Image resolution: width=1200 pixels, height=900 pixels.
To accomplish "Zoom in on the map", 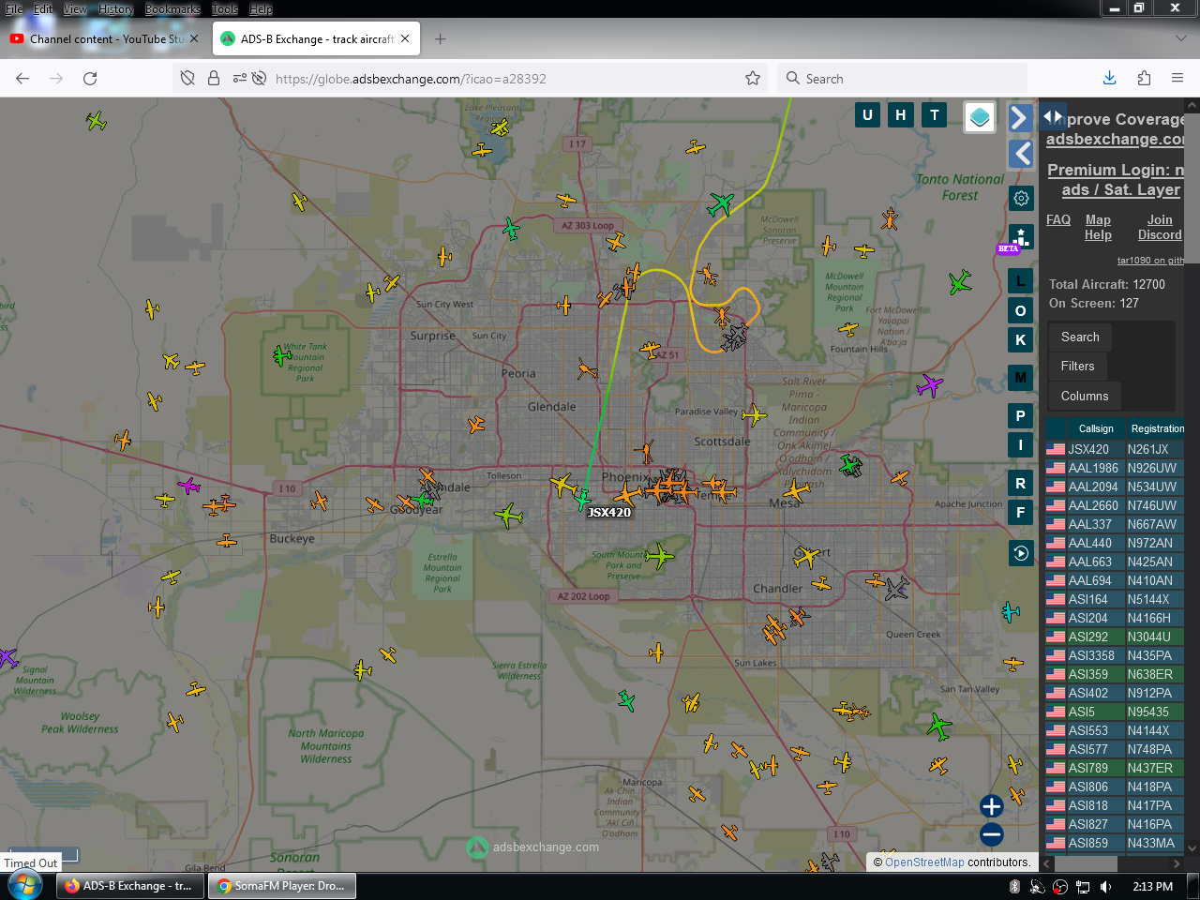I will point(992,806).
